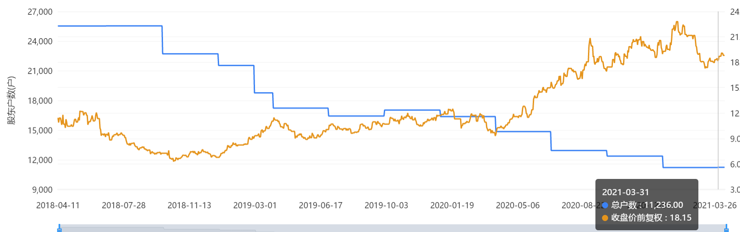Click the blue 总户数 marker in the tooltip
740x232 pixels.
(x=605, y=205)
